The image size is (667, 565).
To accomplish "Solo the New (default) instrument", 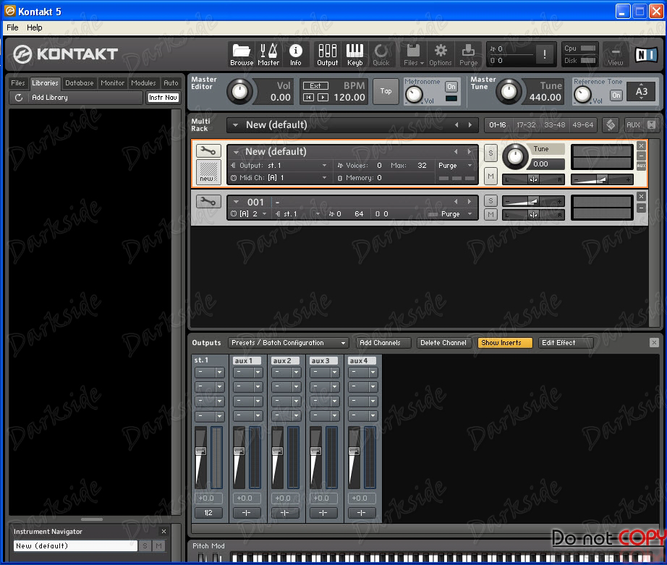I will [x=490, y=153].
